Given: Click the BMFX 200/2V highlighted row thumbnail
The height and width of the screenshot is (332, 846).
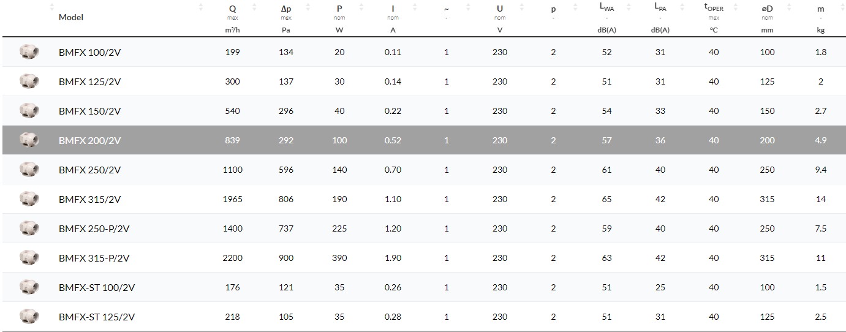Looking at the screenshot, I should [29, 140].
